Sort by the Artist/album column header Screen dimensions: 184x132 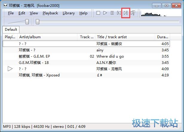point(47,37)
